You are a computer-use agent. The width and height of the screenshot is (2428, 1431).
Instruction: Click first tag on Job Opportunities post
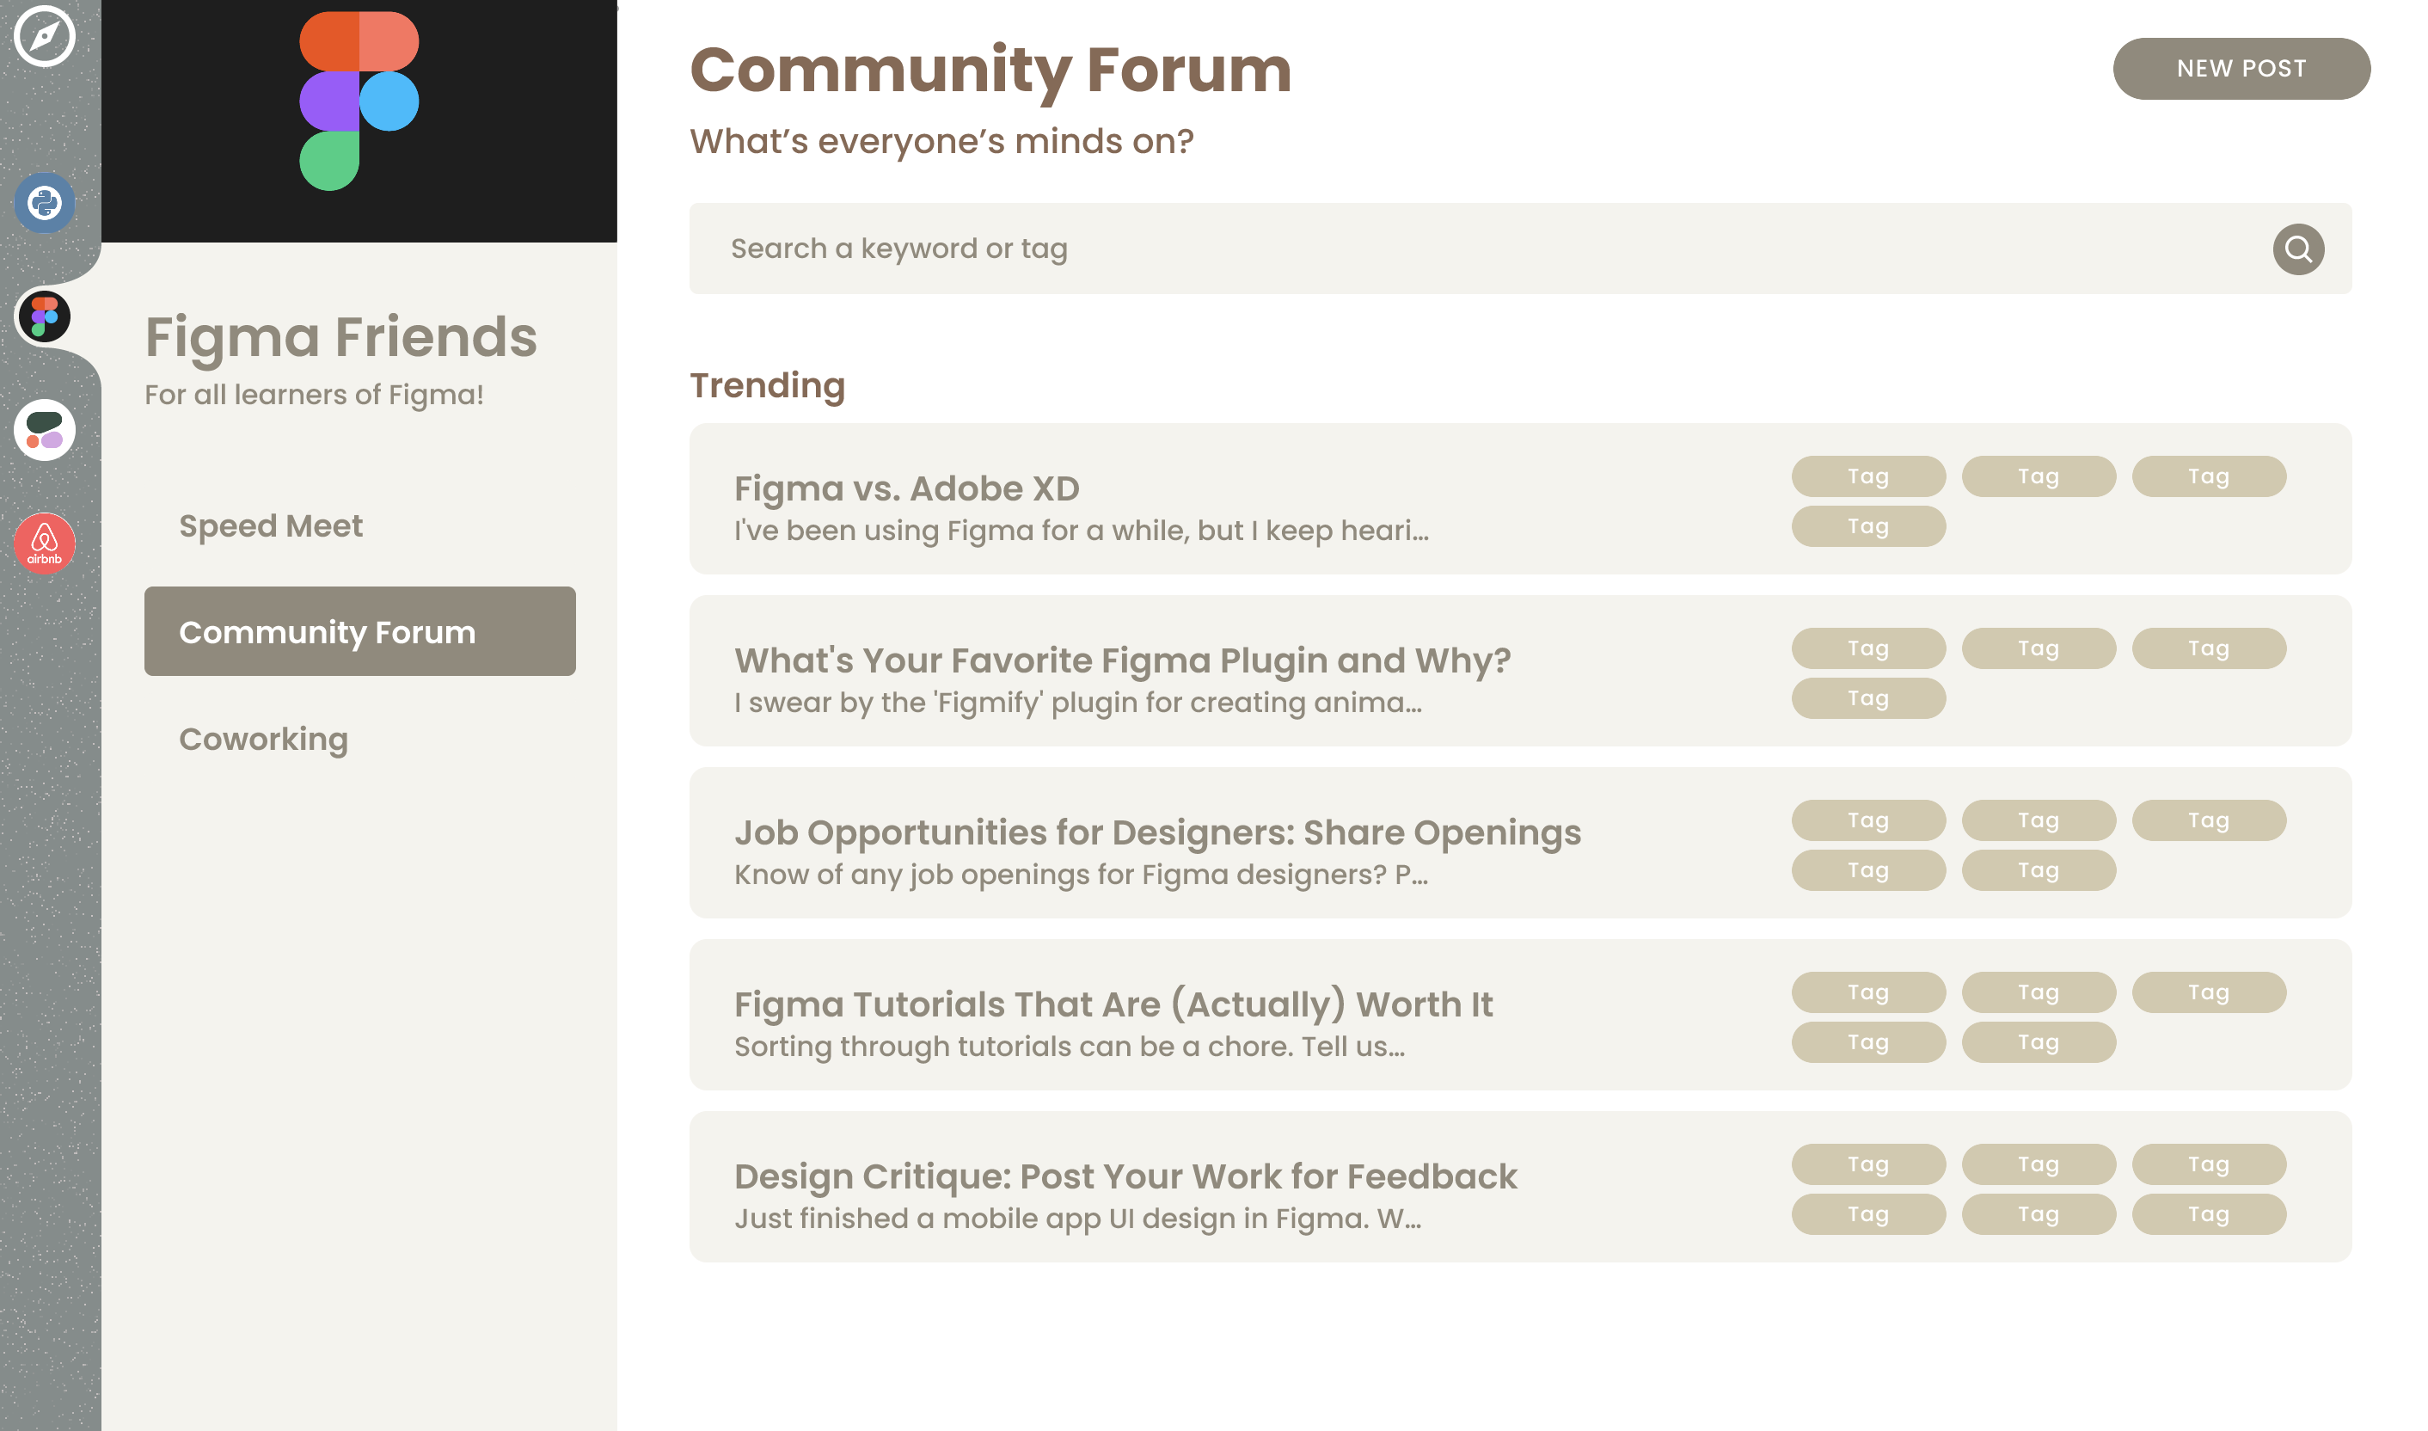pos(1867,820)
